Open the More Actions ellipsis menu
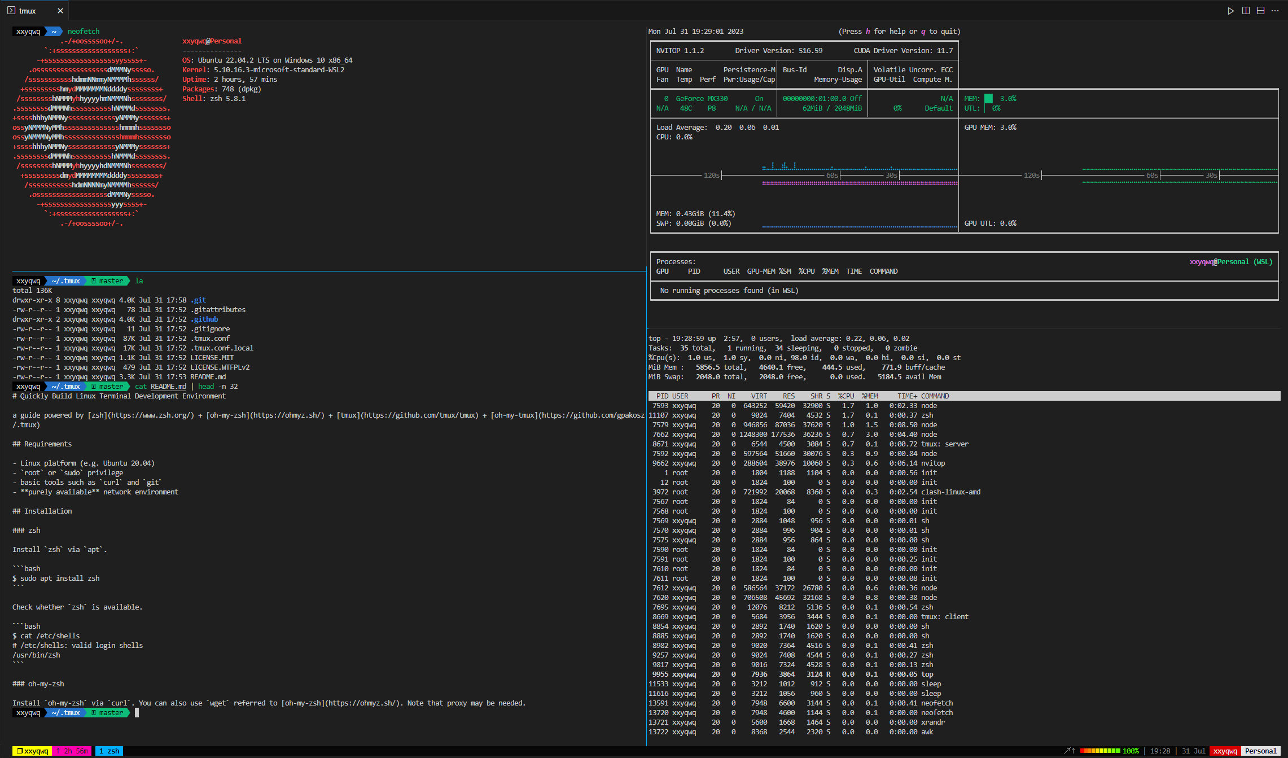The height and width of the screenshot is (758, 1288). tap(1275, 11)
